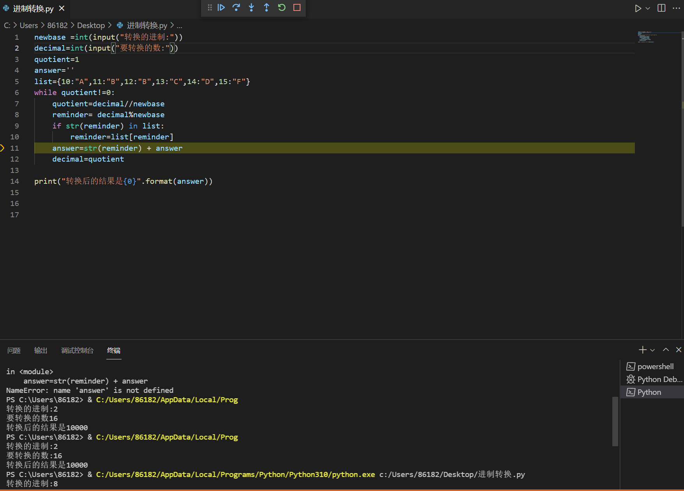Click the python.exe path in the terminal
The width and height of the screenshot is (684, 491).
[235, 475]
